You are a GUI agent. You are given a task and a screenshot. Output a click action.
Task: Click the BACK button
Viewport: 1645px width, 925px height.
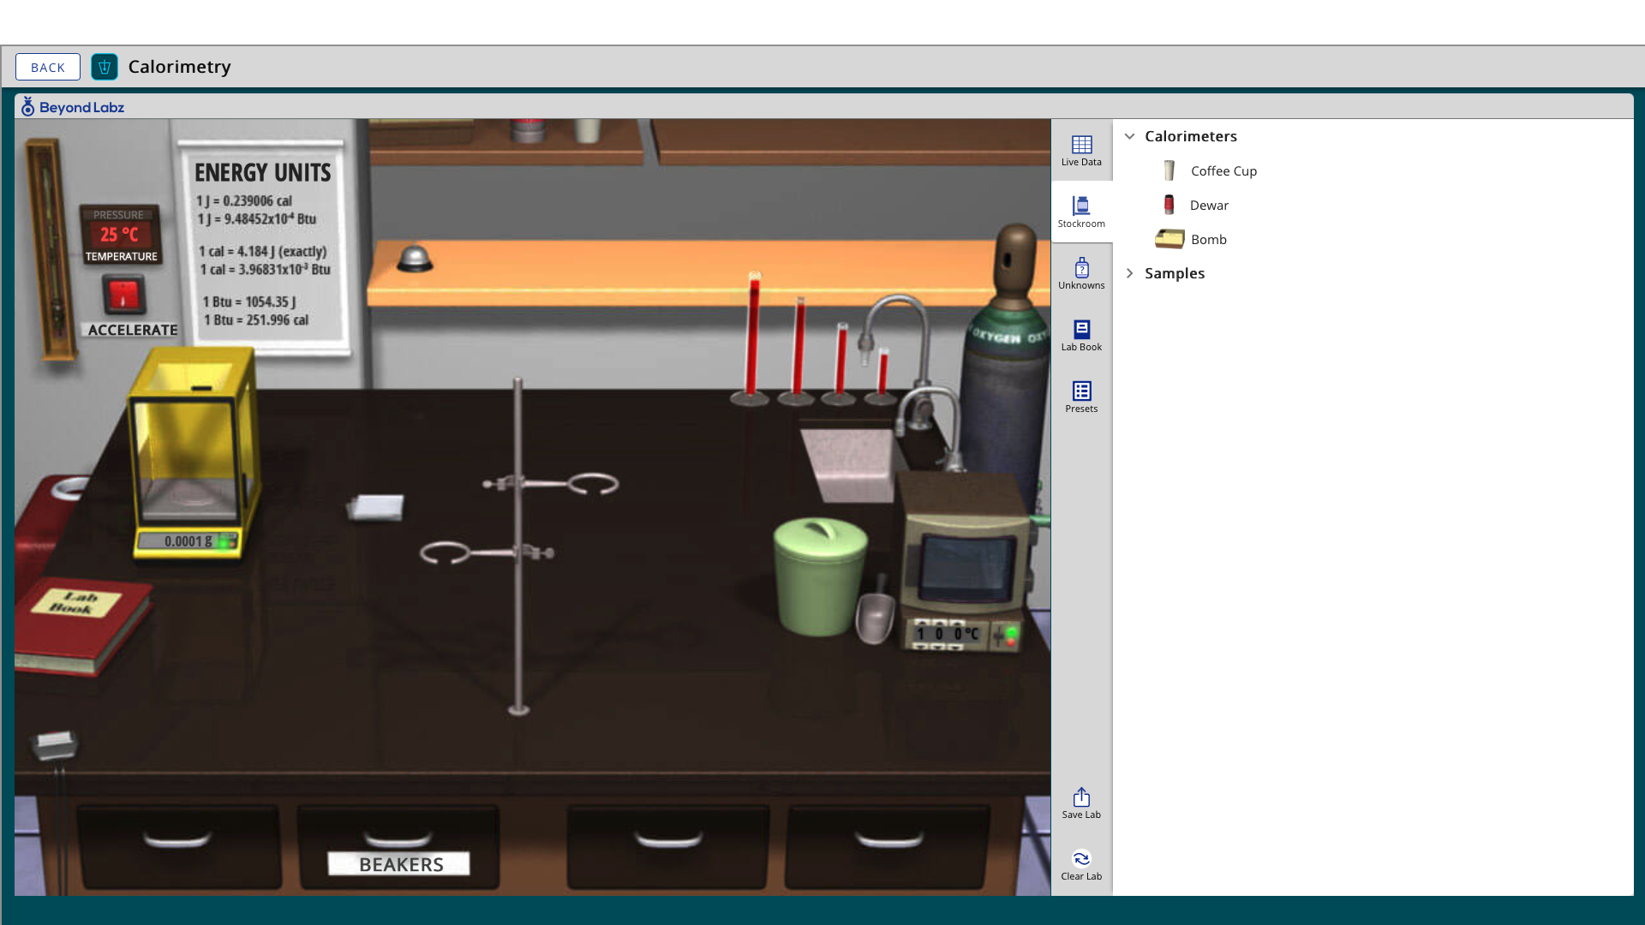(x=48, y=67)
